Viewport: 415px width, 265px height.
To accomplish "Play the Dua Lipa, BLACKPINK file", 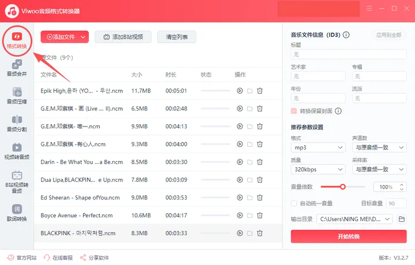I will (240, 180).
